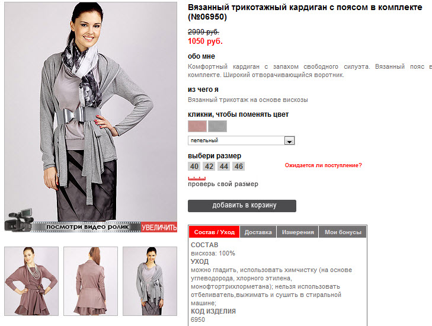Click the red ruler size-check icon
The height and width of the screenshot is (326, 432).
tap(197, 178)
